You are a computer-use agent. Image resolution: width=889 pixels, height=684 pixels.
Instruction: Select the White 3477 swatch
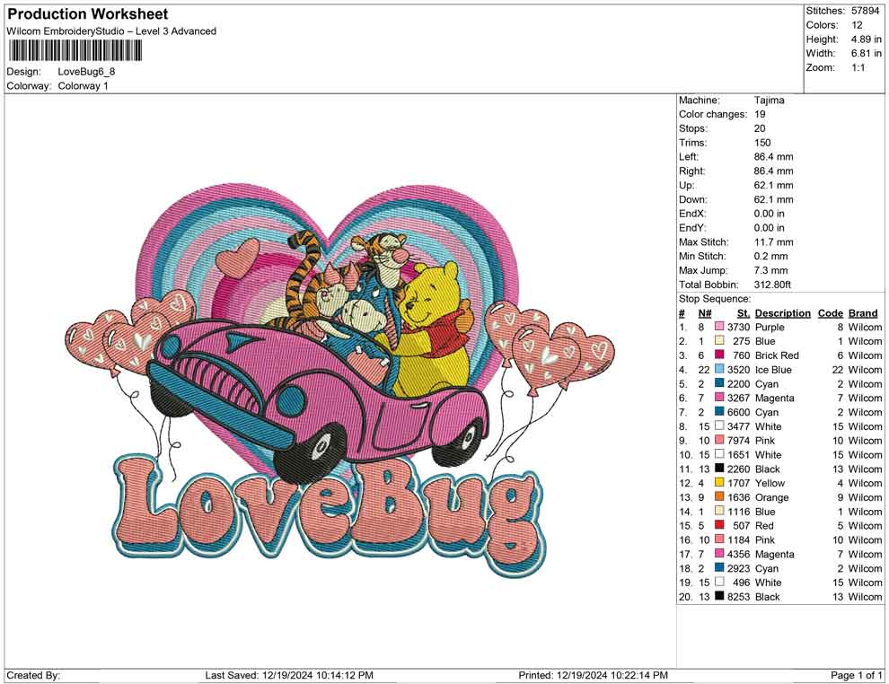pyautogui.click(x=719, y=425)
